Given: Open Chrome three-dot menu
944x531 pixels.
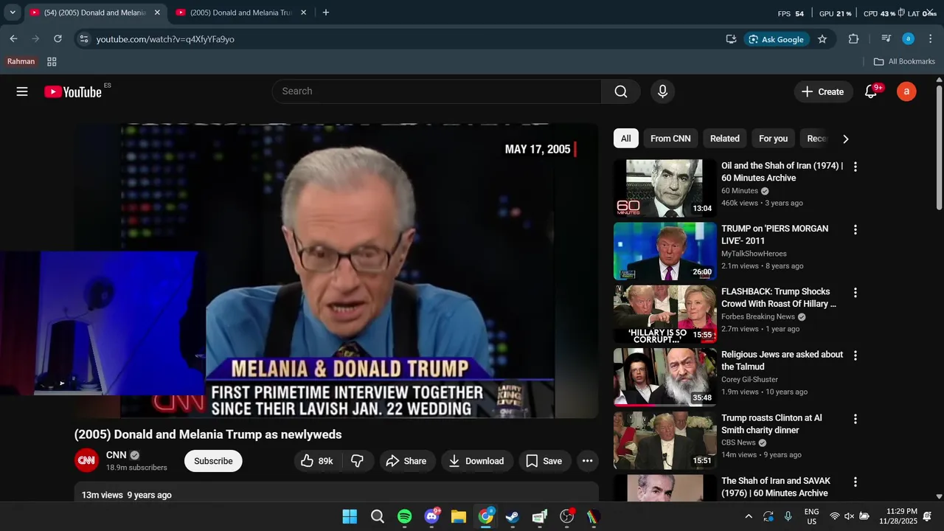Looking at the screenshot, I should click(x=930, y=39).
